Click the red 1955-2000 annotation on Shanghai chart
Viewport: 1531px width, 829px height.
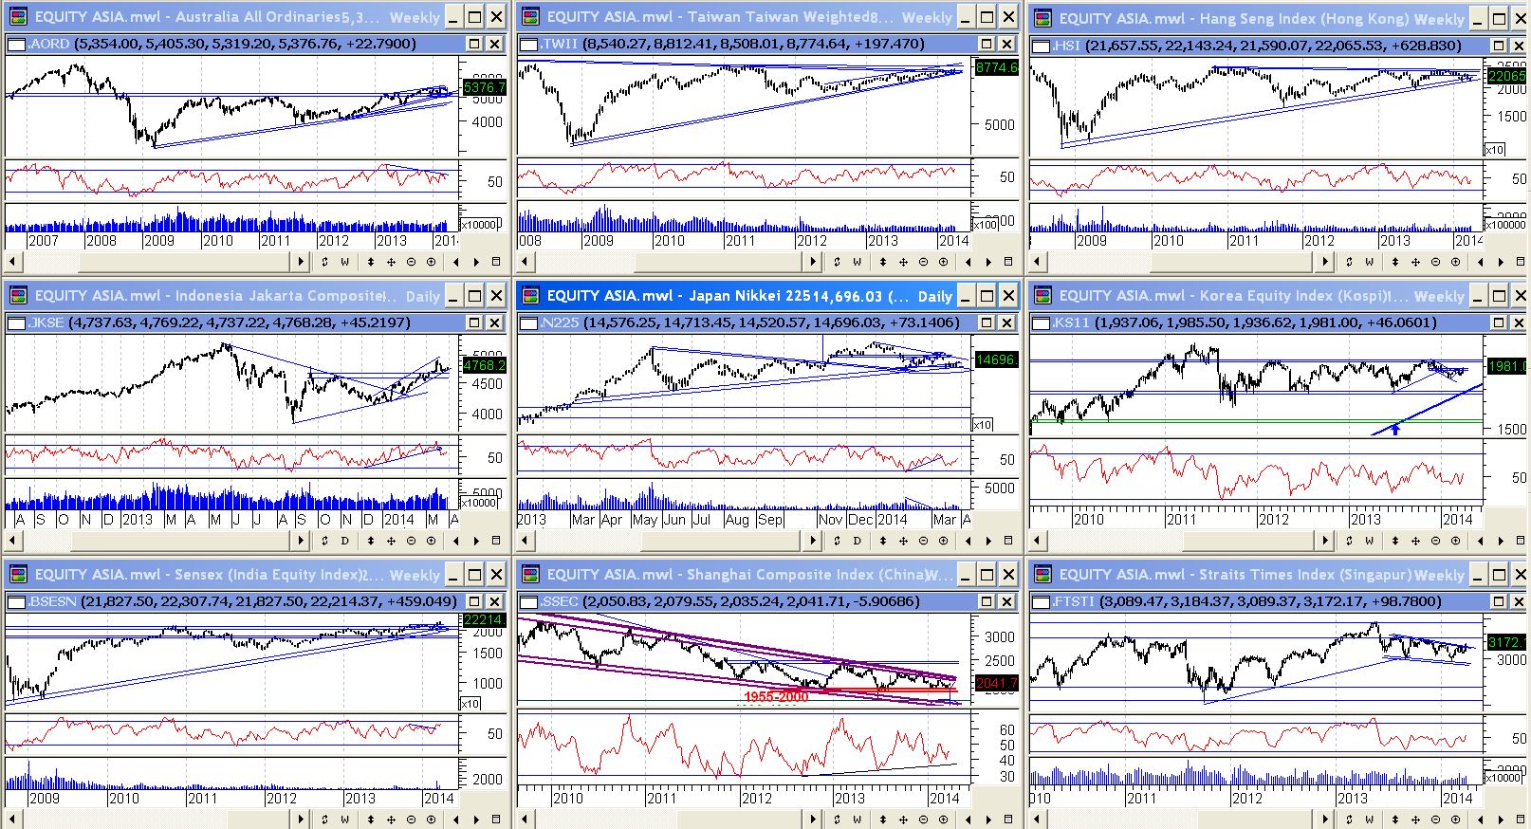776,697
